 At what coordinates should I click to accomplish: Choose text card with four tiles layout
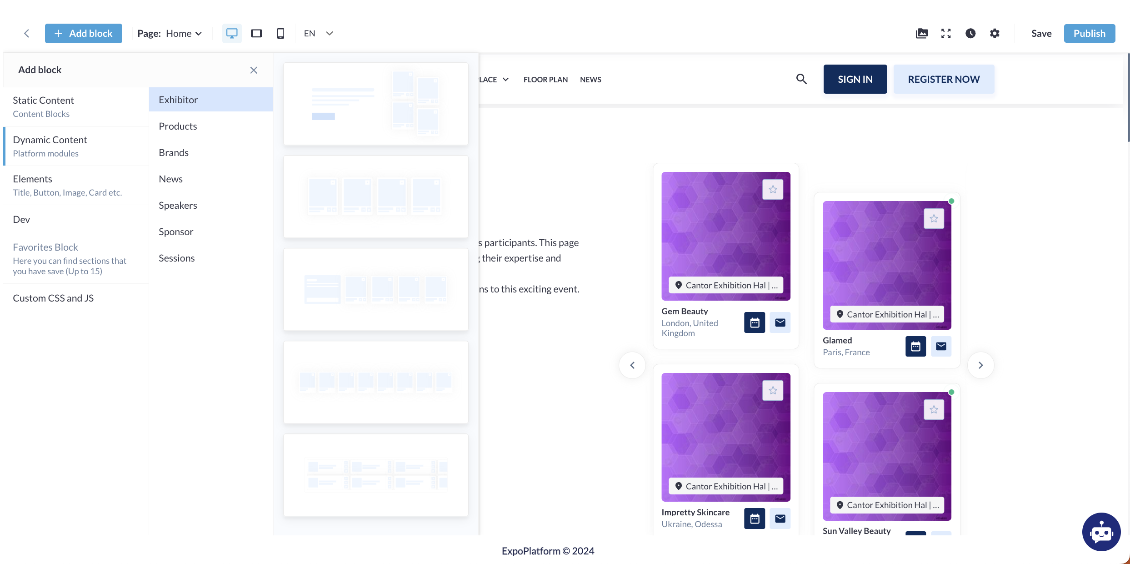pyautogui.click(x=376, y=290)
